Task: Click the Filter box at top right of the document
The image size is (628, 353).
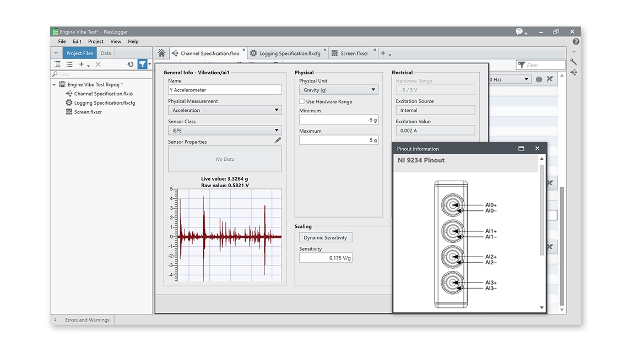Action: click(540, 65)
